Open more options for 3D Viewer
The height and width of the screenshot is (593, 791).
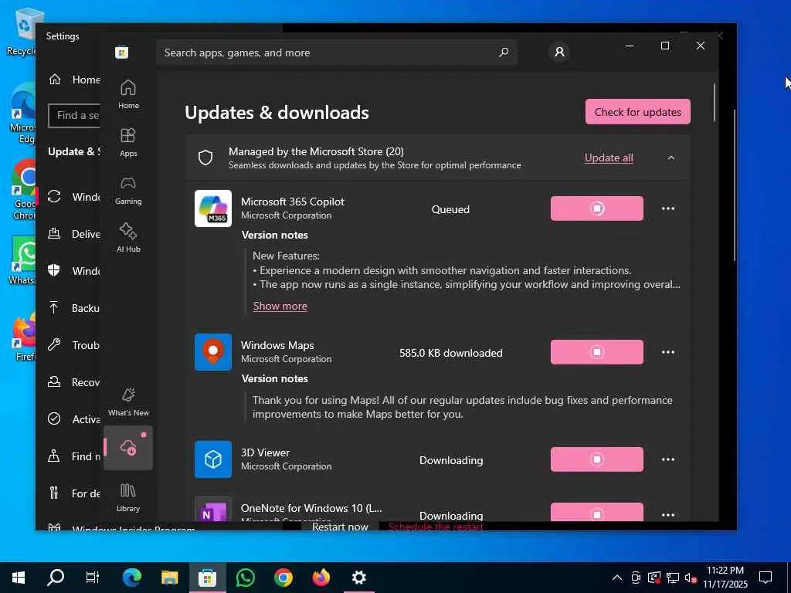(668, 459)
